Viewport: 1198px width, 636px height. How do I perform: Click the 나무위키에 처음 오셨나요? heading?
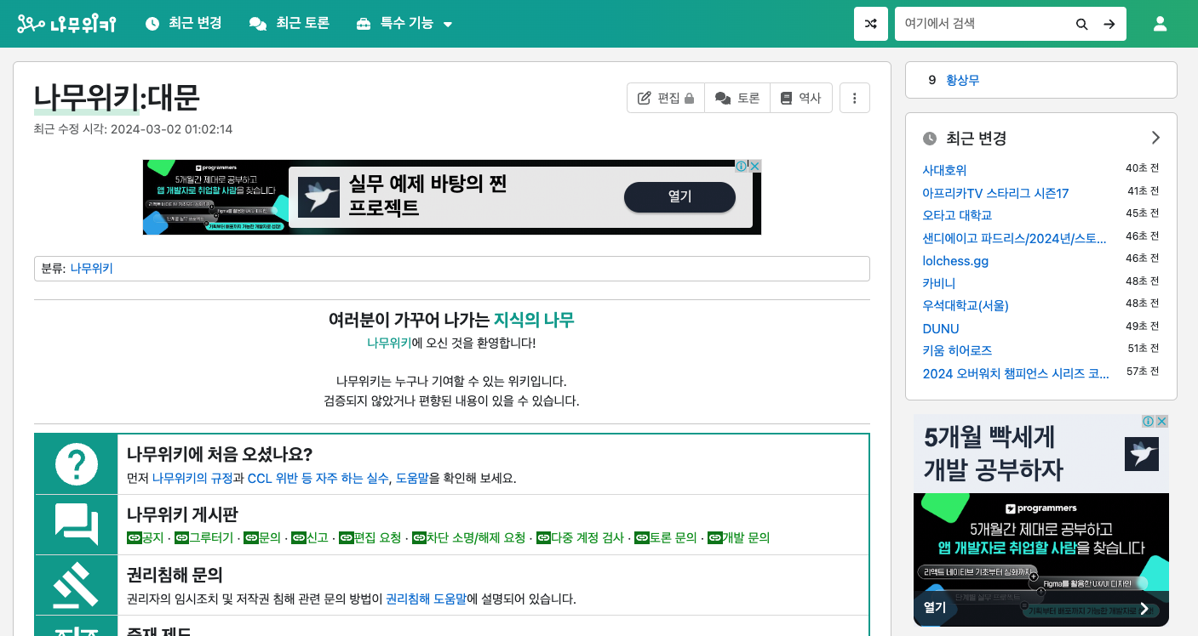[220, 454]
